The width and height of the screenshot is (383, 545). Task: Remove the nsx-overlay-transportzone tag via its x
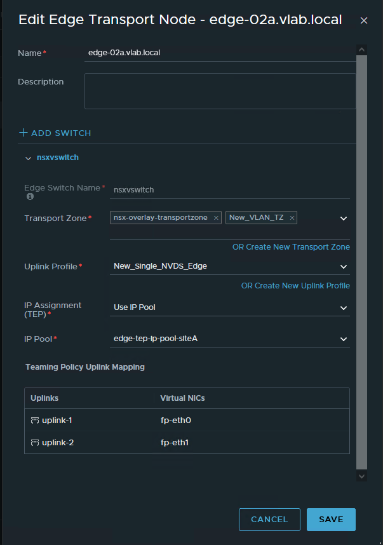[216, 217]
